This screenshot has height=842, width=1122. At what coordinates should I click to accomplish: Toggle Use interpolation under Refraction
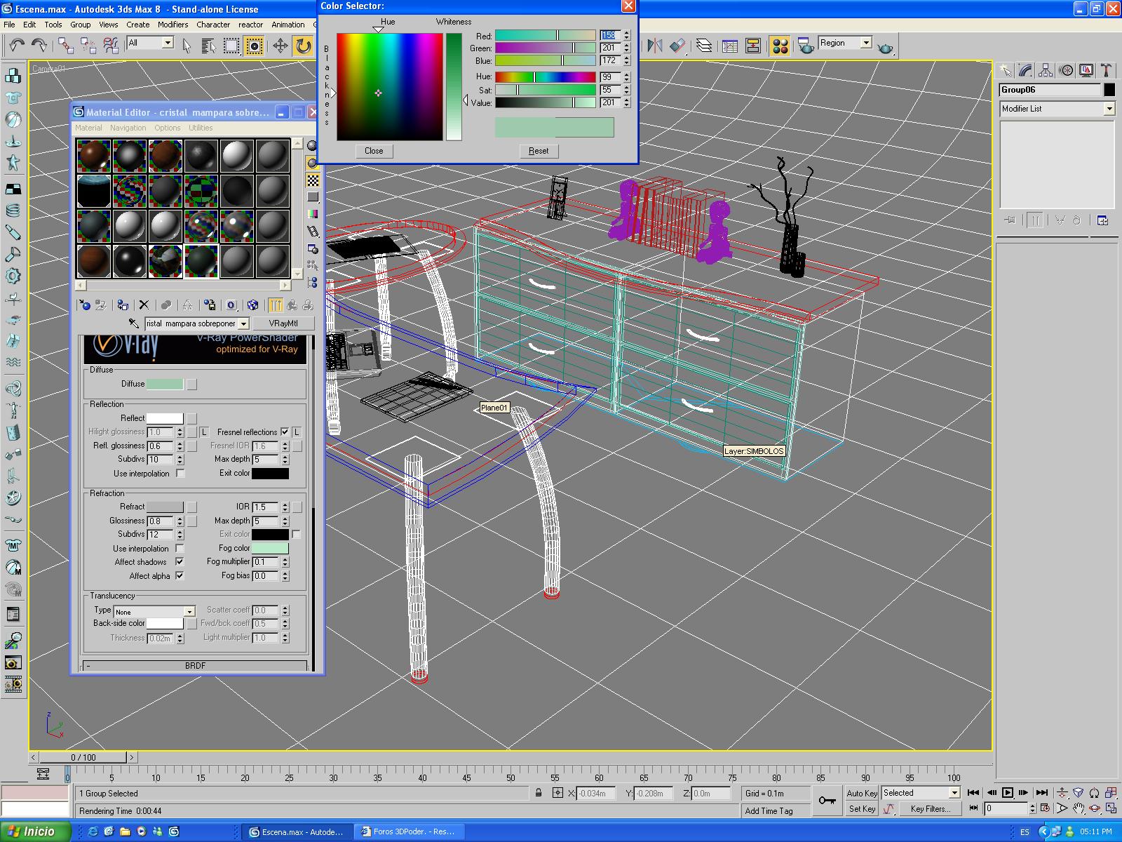[x=180, y=549]
